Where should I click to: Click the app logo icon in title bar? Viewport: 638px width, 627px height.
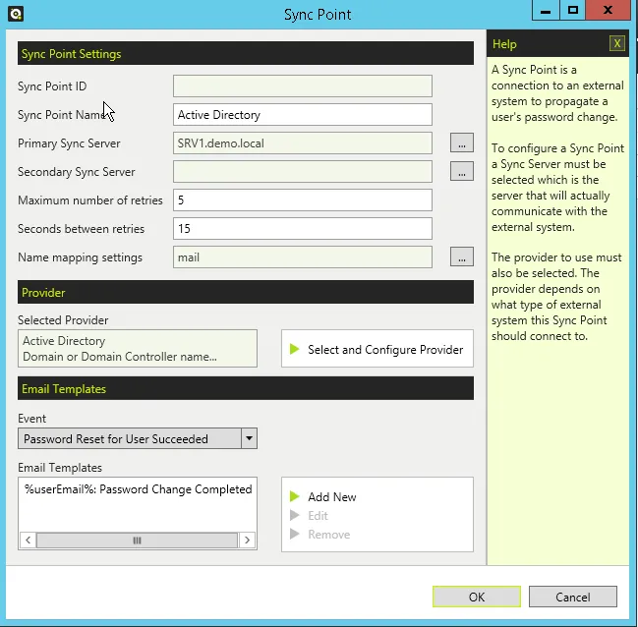pos(16,14)
